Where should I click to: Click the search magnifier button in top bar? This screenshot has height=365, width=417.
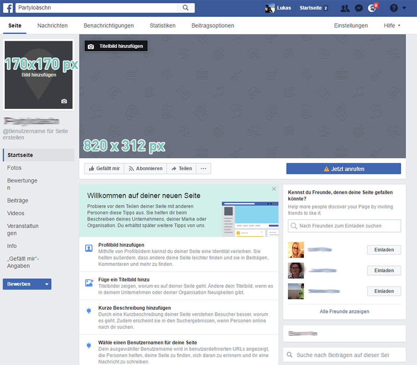tap(186, 8)
